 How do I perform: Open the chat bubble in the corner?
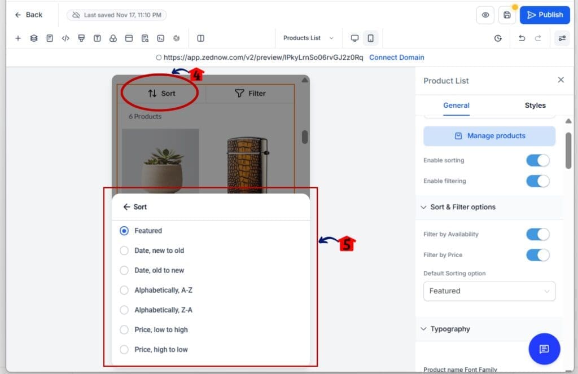[x=544, y=349]
